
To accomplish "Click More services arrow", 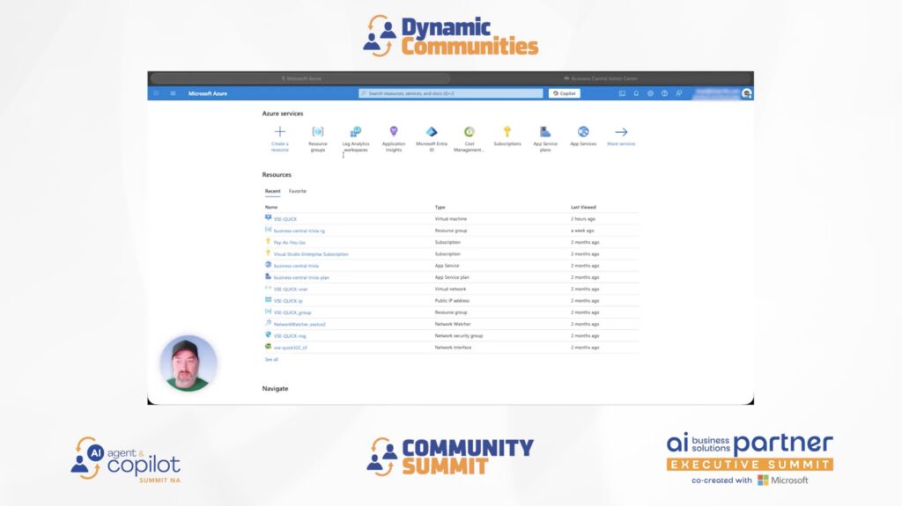I will pyautogui.click(x=621, y=132).
